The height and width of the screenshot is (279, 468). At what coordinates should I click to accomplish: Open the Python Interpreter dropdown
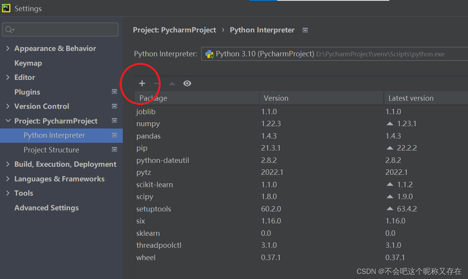pyautogui.click(x=334, y=54)
